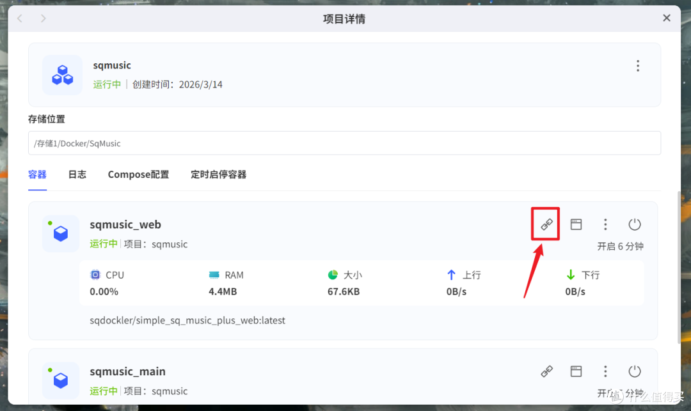Click 项目：sqmusic text under sqmusic_web
The height and width of the screenshot is (411, 691).
pos(155,244)
